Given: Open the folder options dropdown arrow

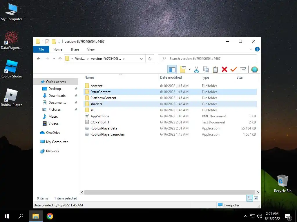Looking at the screenshot, I should pyautogui.click(x=190, y=69).
